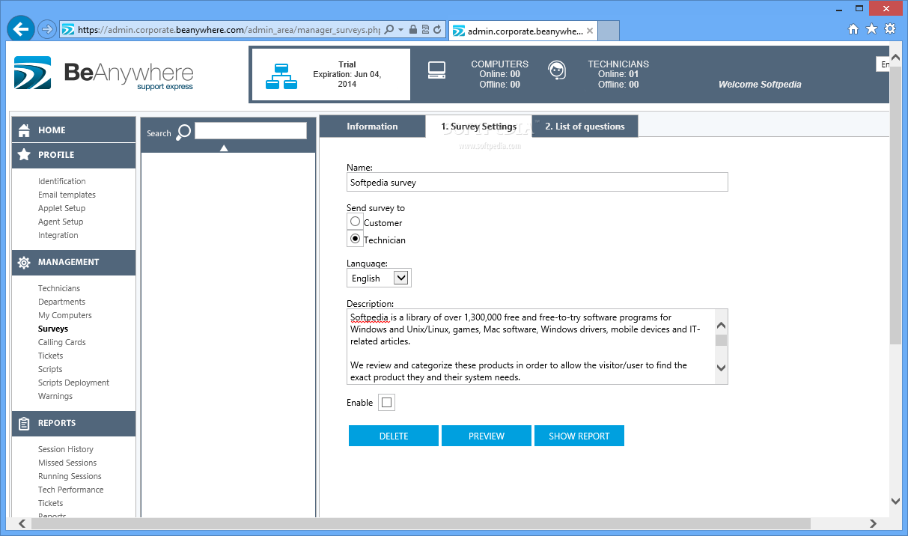This screenshot has width=908, height=536.
Task: Open the Language dropdown set to English
Action: (379, 278)
